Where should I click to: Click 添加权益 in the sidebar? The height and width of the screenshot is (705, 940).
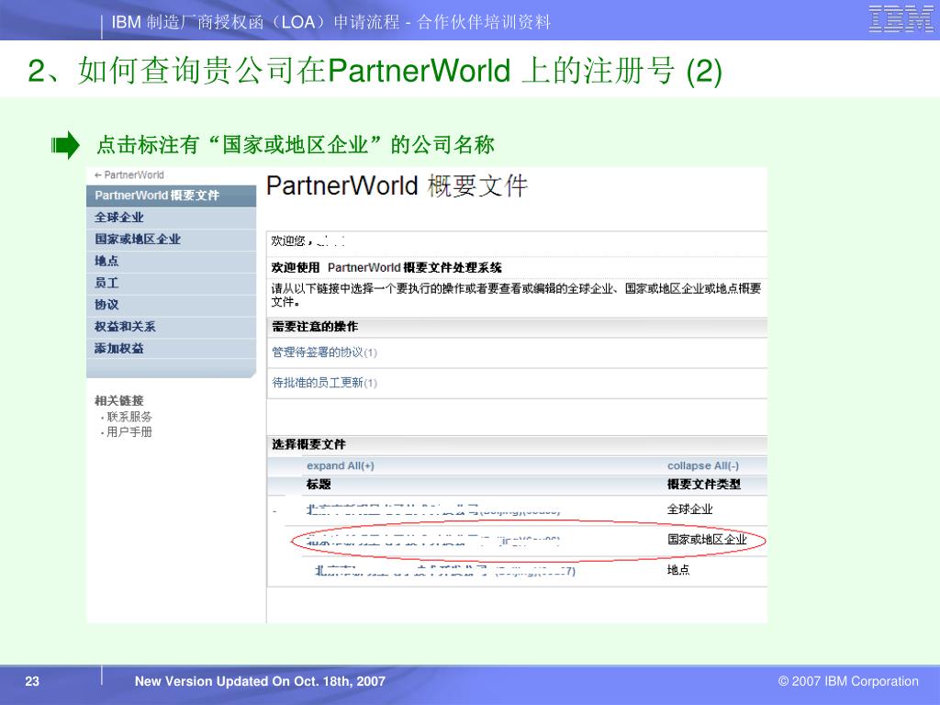119,349
